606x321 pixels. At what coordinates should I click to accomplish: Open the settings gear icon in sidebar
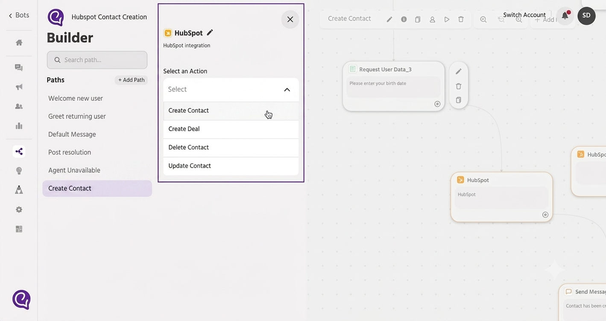click(19, 210)
